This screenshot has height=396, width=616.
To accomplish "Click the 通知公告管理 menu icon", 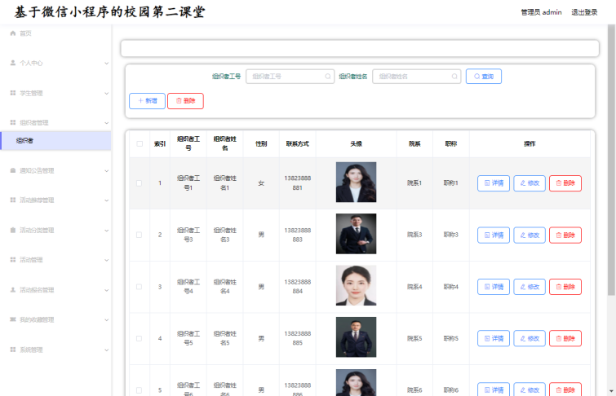I will [x=12, y=171].
